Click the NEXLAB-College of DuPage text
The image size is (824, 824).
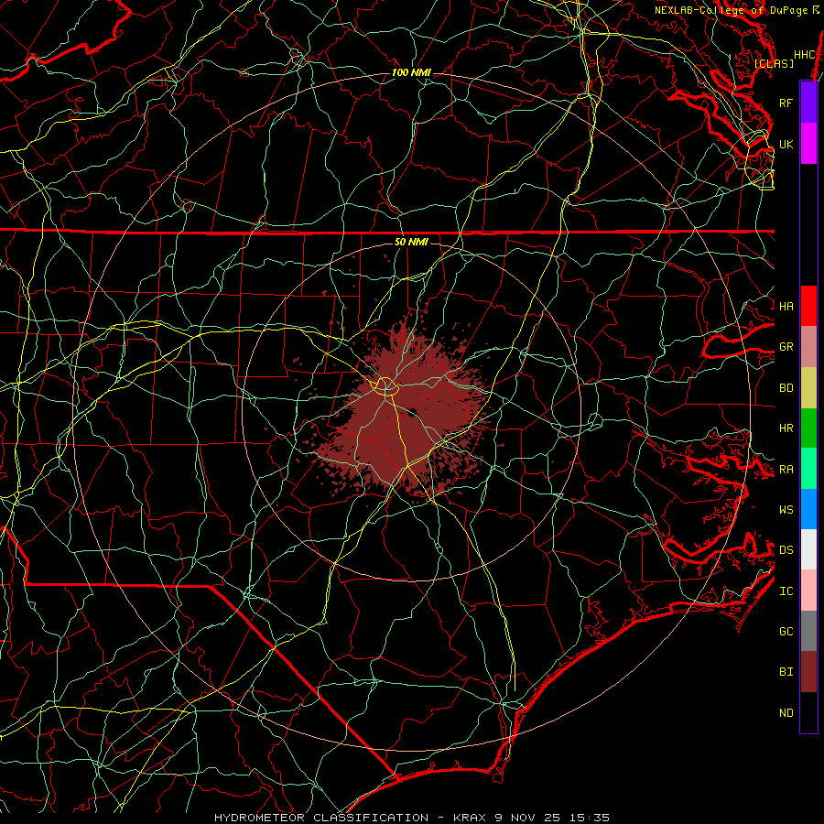click(731, 10)
